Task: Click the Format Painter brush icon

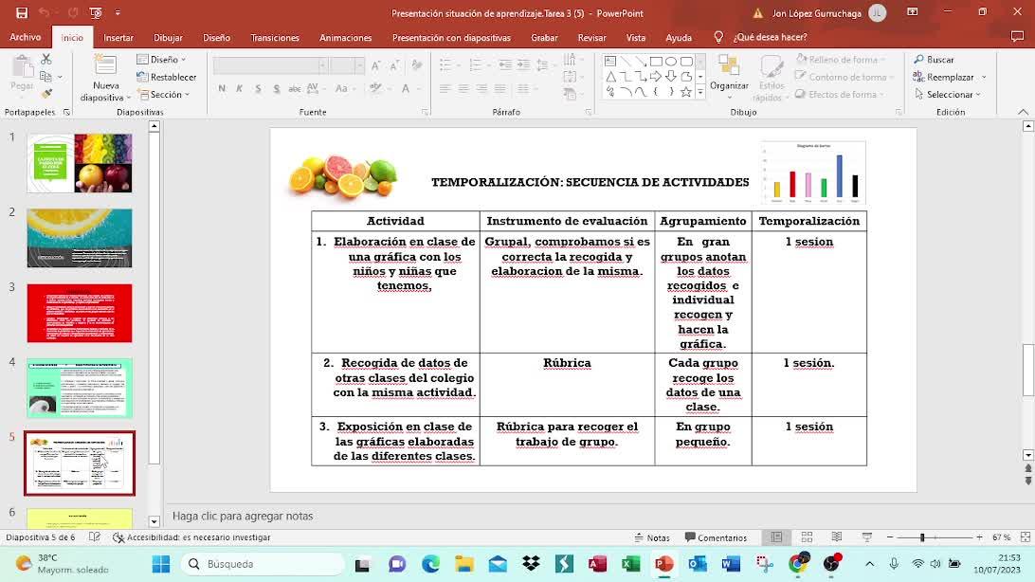Action: (46, 94)
